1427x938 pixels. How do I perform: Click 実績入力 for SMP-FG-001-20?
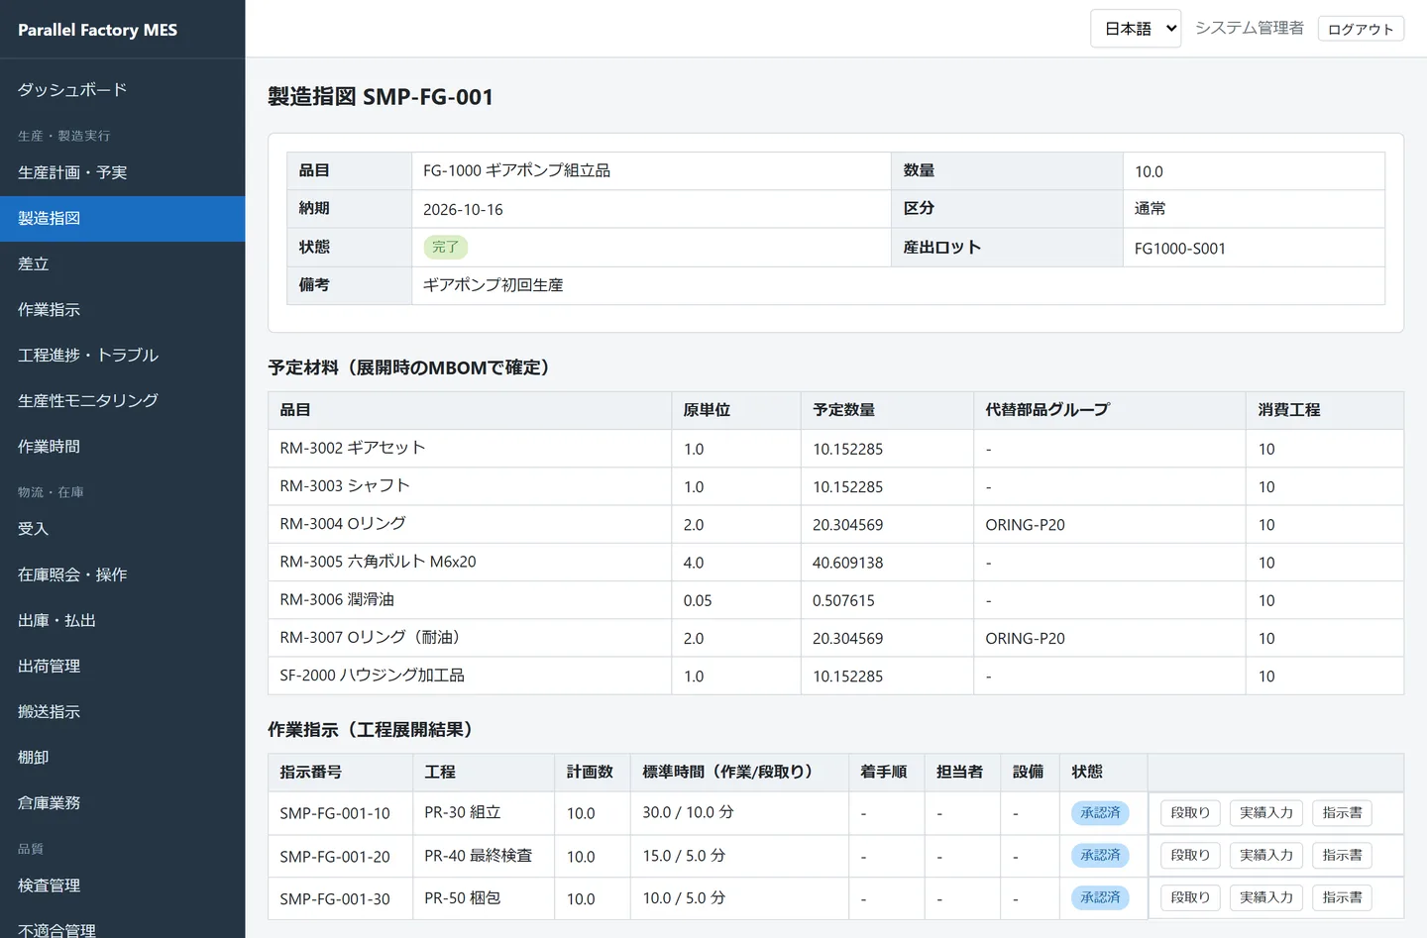click(1266, 856)
